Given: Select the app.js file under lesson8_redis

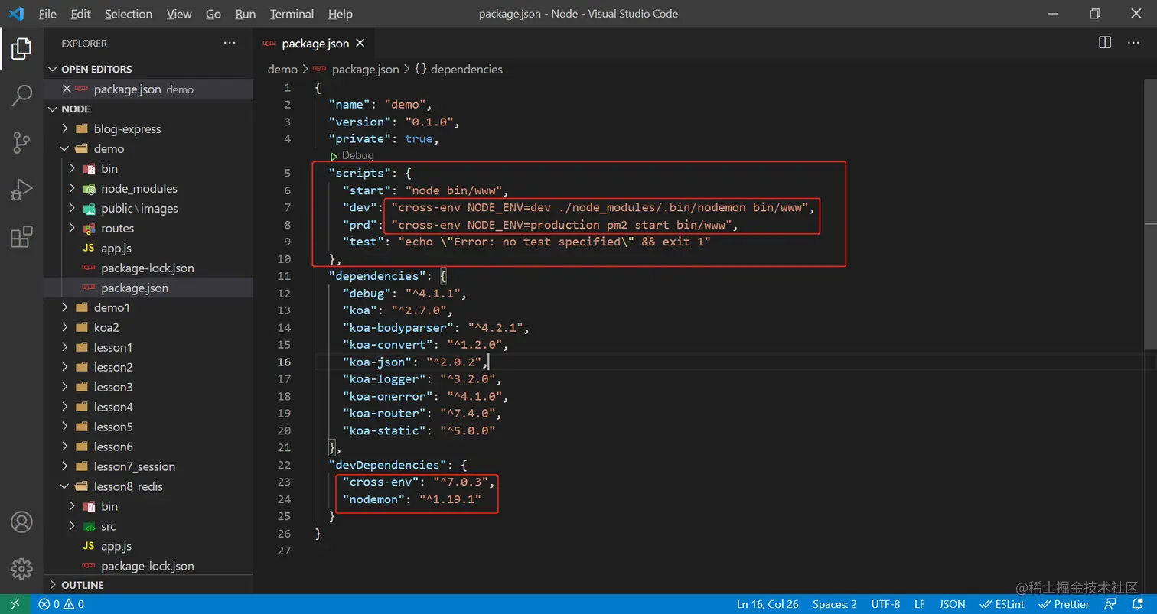Looking at the screenshot, I should [148, 546].
